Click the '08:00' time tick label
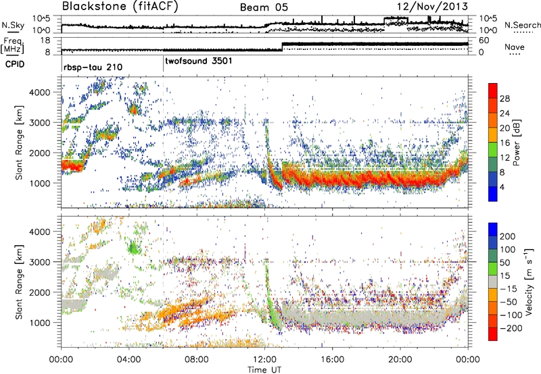This screenshot has height=374, width=541. click(197, 360)
